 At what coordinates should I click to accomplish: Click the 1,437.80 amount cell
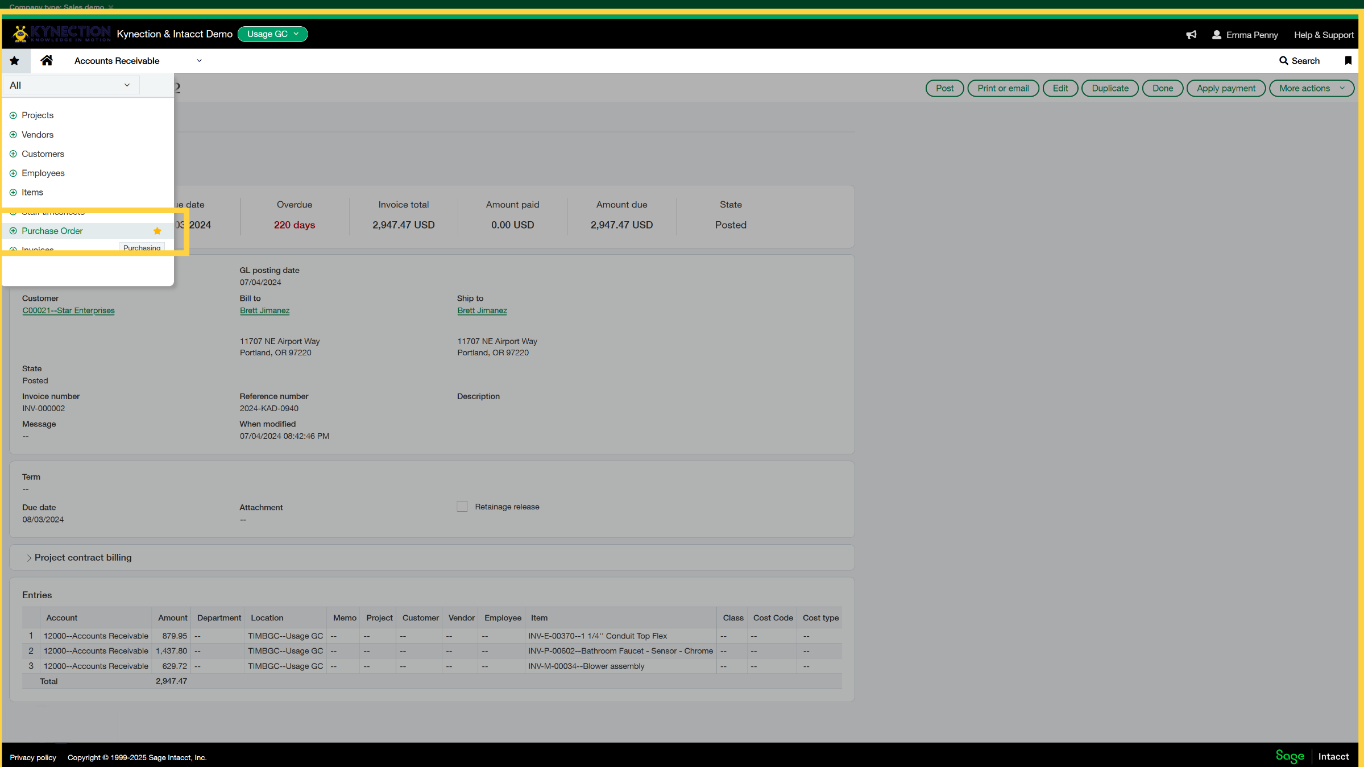point(171,651)
